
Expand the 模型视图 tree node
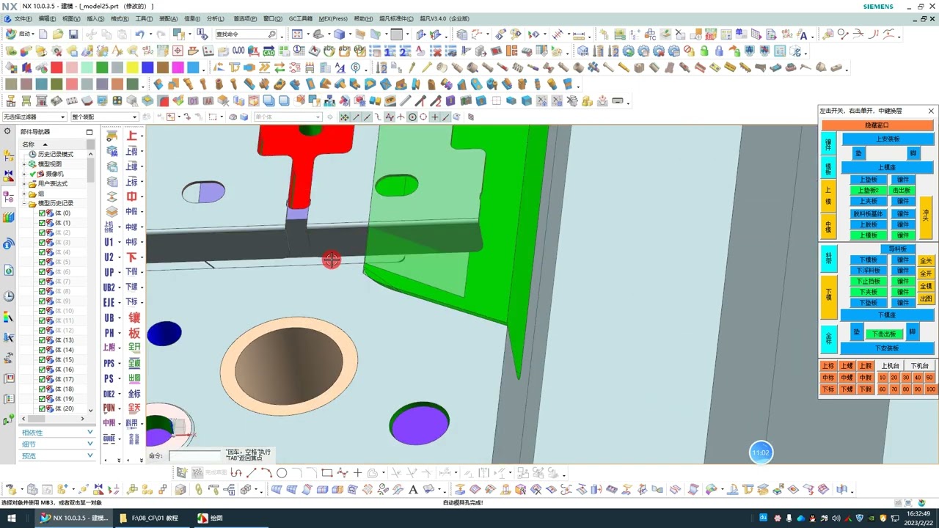coord(24,164)
